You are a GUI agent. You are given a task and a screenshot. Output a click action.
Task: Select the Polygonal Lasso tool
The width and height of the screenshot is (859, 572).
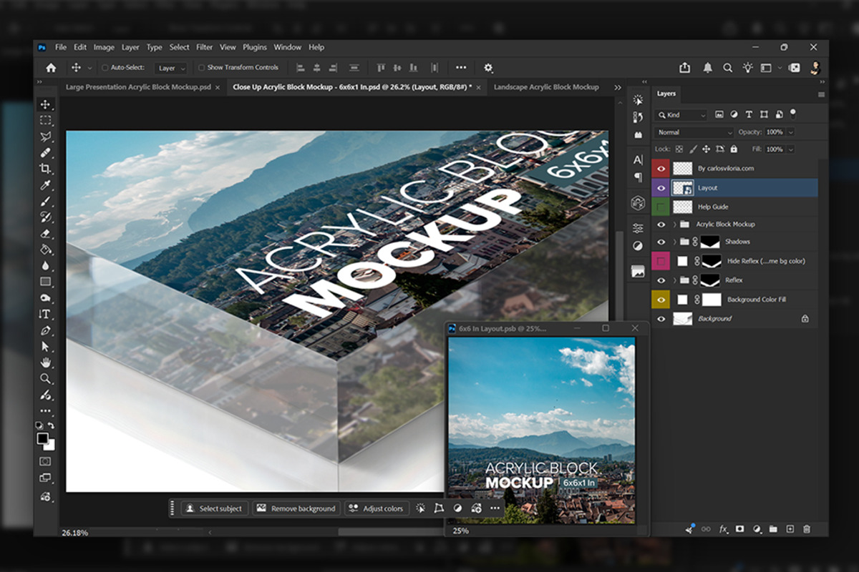click(46, 137)
